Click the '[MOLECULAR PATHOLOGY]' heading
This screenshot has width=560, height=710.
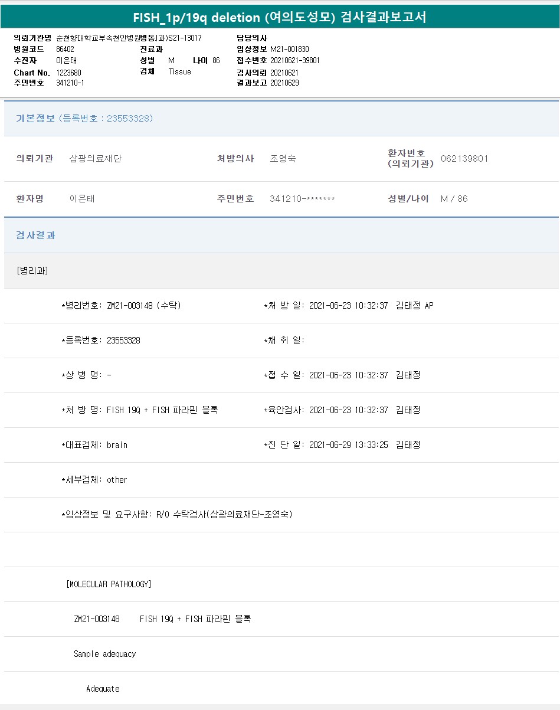pos(109,584)
